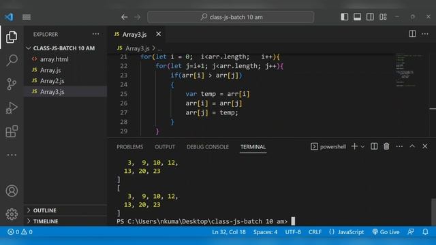Create a new terminal with plus
The height and width of the screenshot is (245, 436).
(x=354, y=146)
